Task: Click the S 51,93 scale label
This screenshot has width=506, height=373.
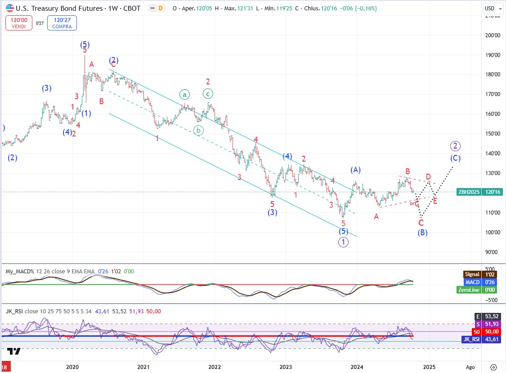Action: 488,324
